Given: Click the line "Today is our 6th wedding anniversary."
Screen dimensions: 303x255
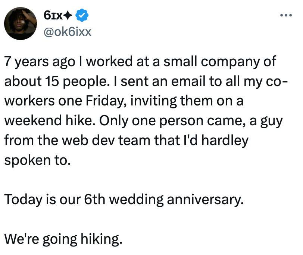Looking at the screenshot, I should tap(124, 199).
